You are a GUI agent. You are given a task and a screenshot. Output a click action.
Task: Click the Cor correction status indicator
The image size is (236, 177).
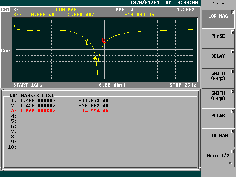click(6, 51)
